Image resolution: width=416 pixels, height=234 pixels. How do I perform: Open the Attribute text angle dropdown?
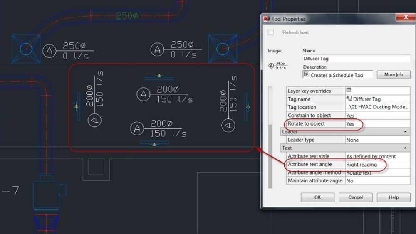(377, 165)
